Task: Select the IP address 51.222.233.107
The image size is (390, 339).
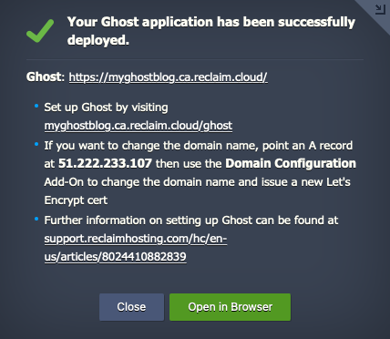Action: 105,163
